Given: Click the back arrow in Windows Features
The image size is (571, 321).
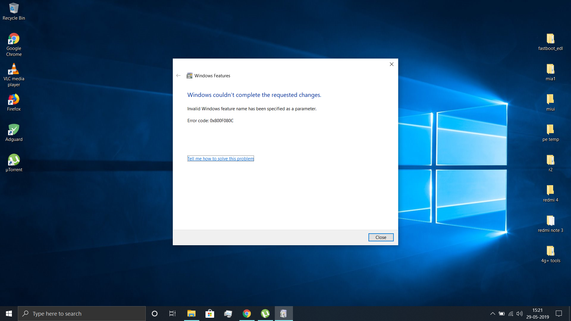Looking at the screenshot, I should point(178,75).
